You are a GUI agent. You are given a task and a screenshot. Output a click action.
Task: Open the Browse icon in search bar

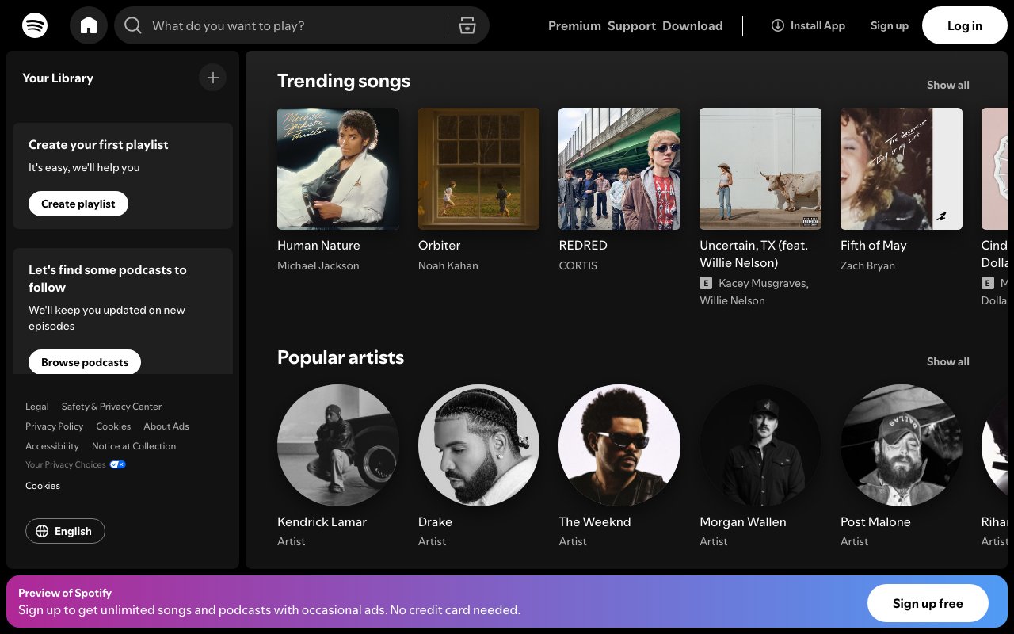(x=467, y=25)
